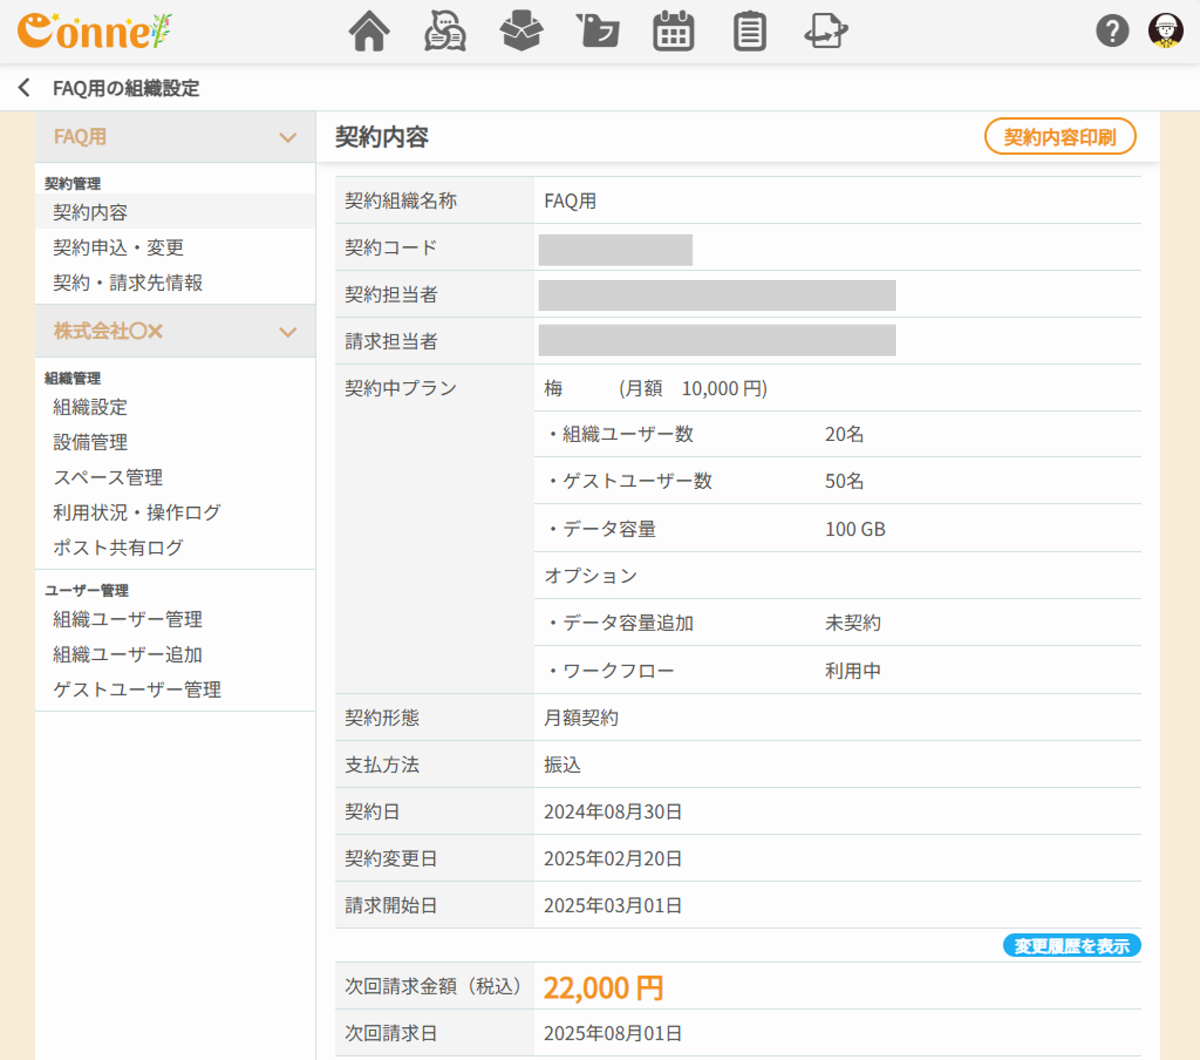The image size is (1200, 1060).
Task: Open the user avatar menu
Action: (x=1165, y=31)
